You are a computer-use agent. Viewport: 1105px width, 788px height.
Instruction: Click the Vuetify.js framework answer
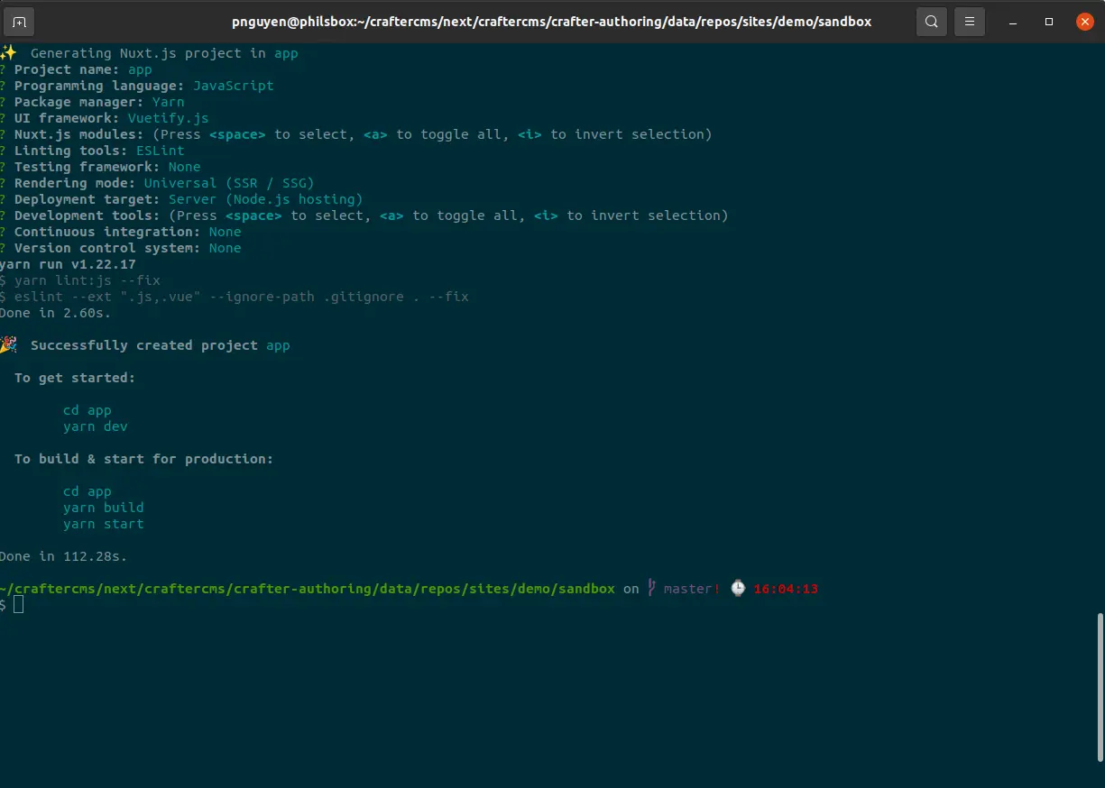click(168, 118)
